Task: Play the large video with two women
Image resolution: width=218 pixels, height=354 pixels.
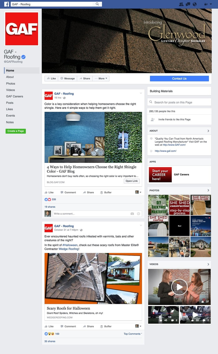Action: click(x=179, y=287)
